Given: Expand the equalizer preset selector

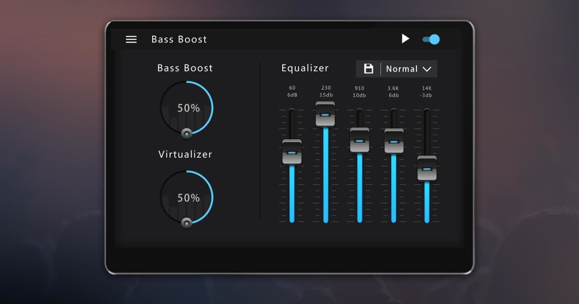Looking at the screenshot, I should [408, 69].
